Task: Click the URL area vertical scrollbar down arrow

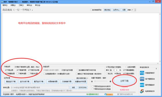Action: (160, 61)
